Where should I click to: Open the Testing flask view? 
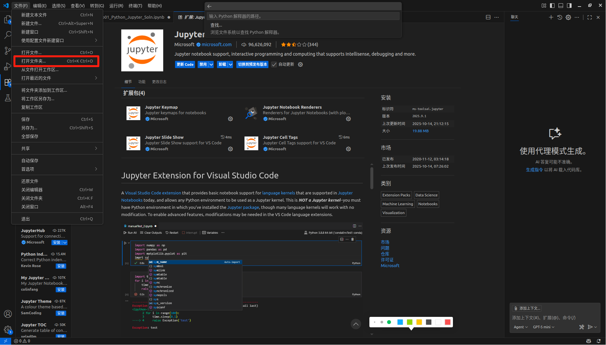click(7, 98)
